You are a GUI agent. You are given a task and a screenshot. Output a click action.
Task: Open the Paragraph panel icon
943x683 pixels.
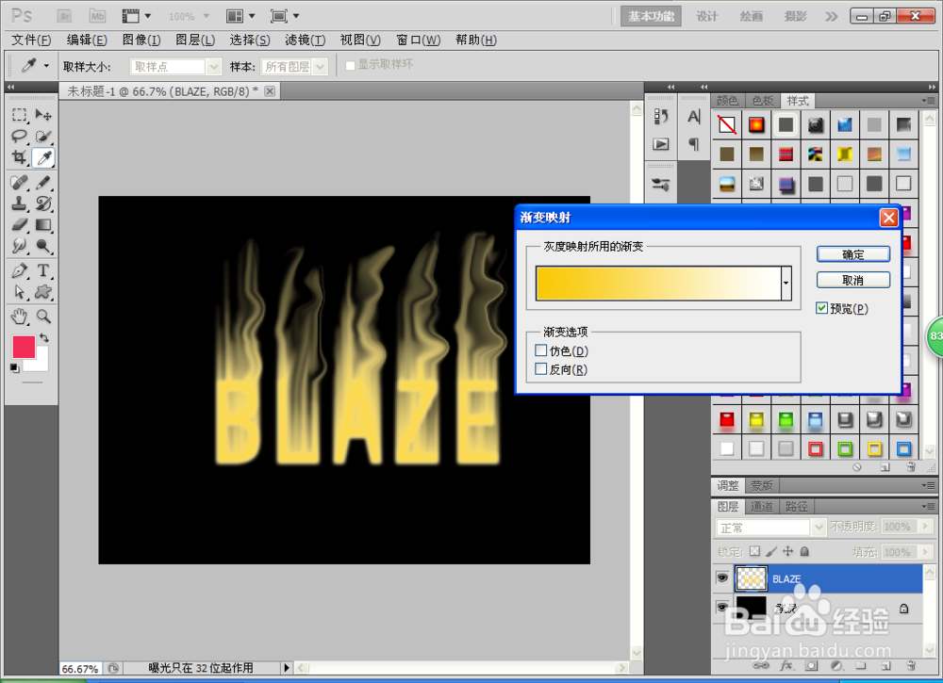(693, 144)
